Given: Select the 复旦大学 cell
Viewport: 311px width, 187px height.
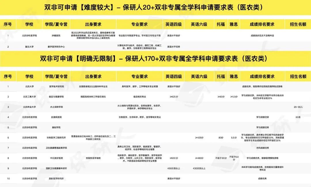Looking at the screenshot, I should coord(29,47).
